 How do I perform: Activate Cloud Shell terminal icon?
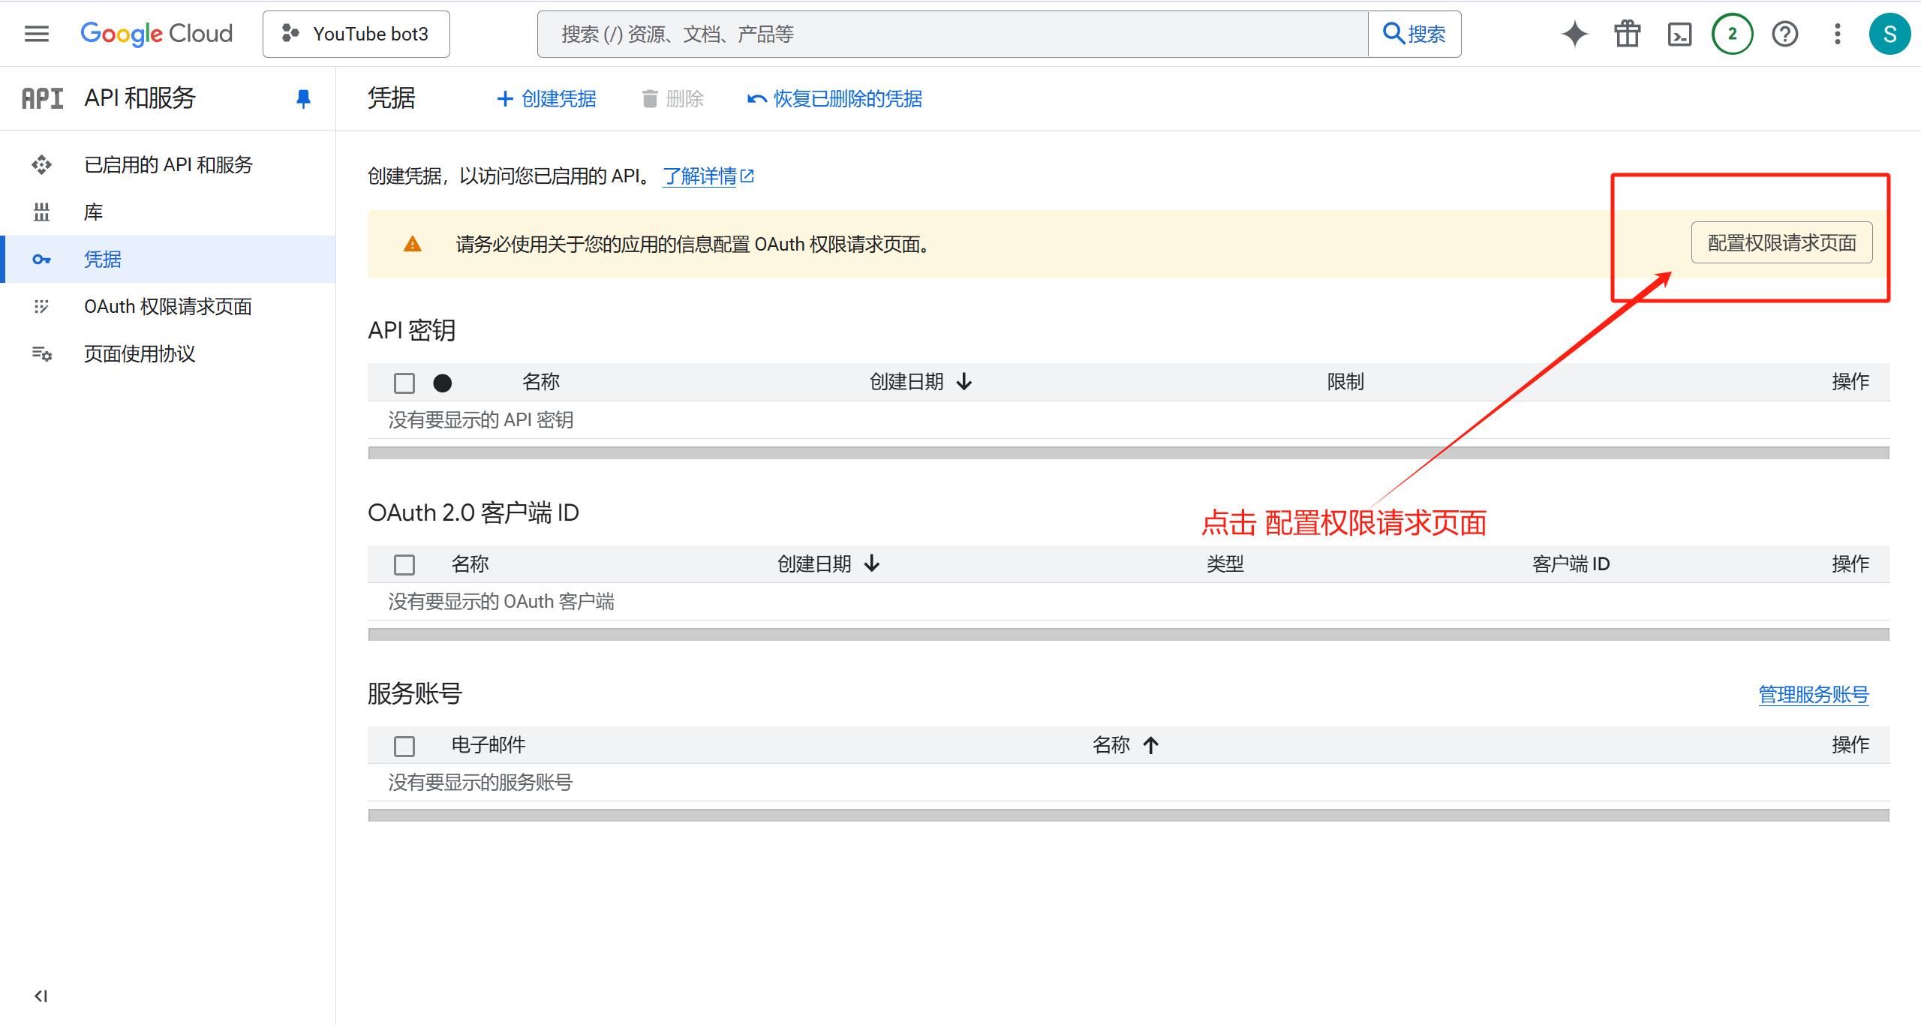click(1679, 34)
